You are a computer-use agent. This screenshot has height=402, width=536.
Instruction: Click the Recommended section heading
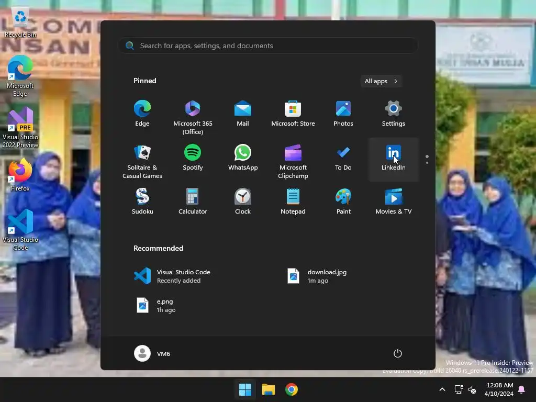[158, 248]
